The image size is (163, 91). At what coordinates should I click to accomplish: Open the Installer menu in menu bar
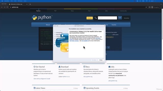(7, 1)
